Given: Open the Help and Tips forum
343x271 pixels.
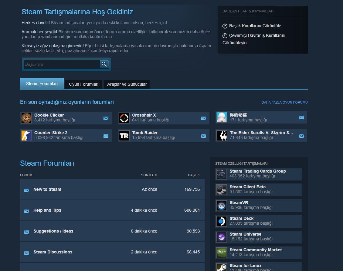Looking at the screenshot, I should pyautogui.click(x=47, y=210).
